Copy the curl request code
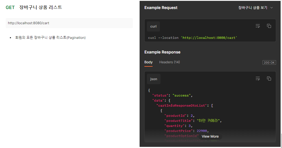 click(269, 26)
